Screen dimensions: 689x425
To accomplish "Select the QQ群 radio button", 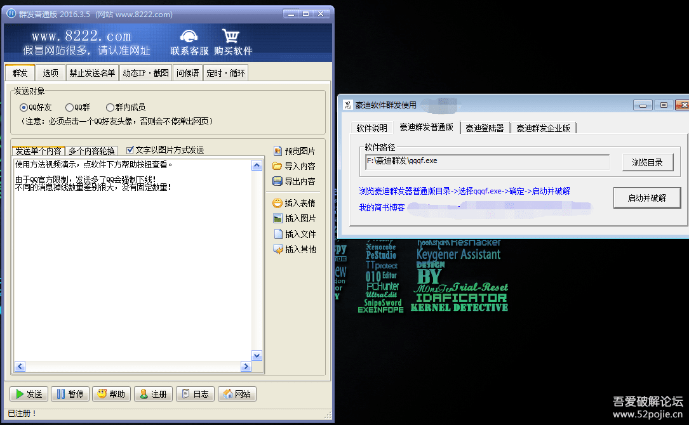I will tap(69, 108).
